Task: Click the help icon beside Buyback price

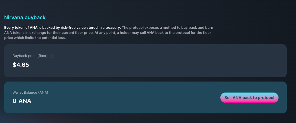Action: (x=52, y=56)
